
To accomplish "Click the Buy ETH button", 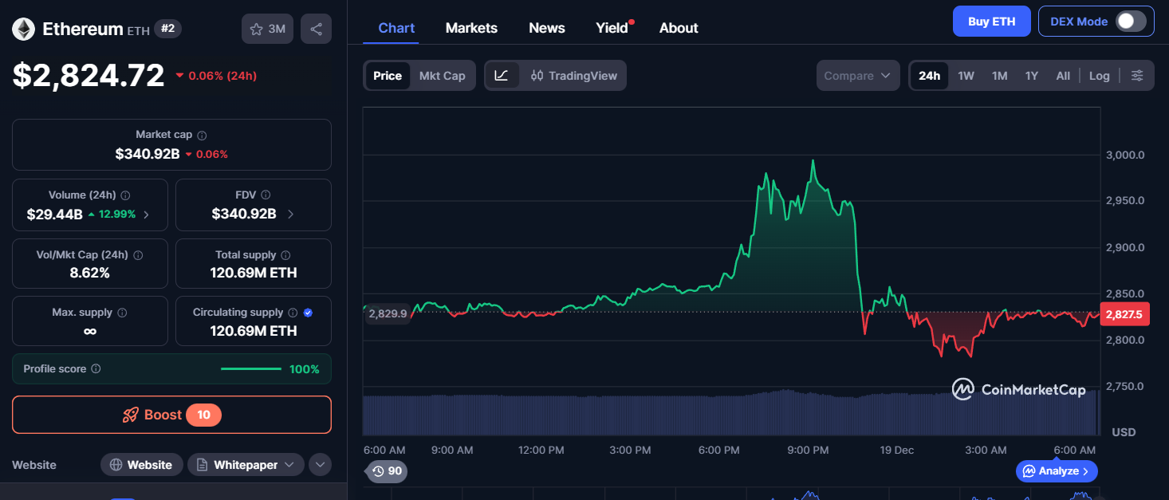I will 991,21.
